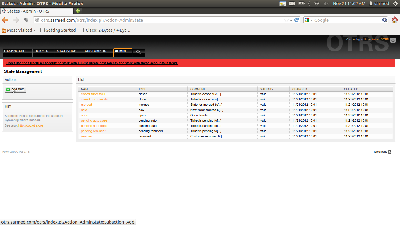Select the 'pending reminder' state name link
This screenshot has height=225, width=400.
click(x=93, y=131)
